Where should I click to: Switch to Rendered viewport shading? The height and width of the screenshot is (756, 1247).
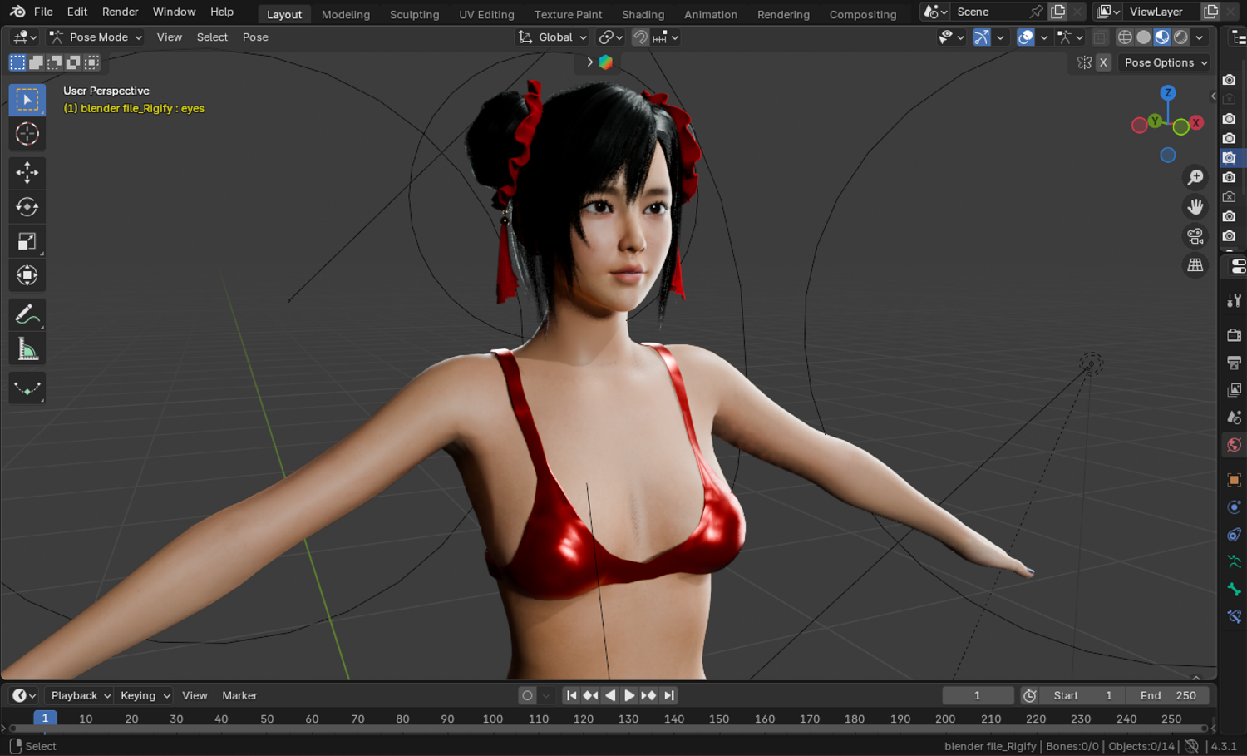(x=1180, y=37)
